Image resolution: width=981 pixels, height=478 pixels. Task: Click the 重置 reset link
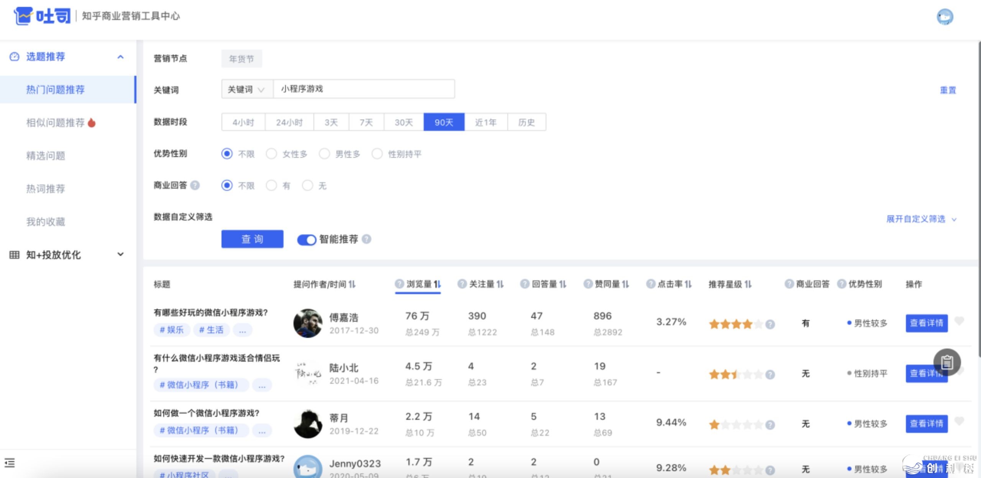pyautogui.click(x=948, y=90)
